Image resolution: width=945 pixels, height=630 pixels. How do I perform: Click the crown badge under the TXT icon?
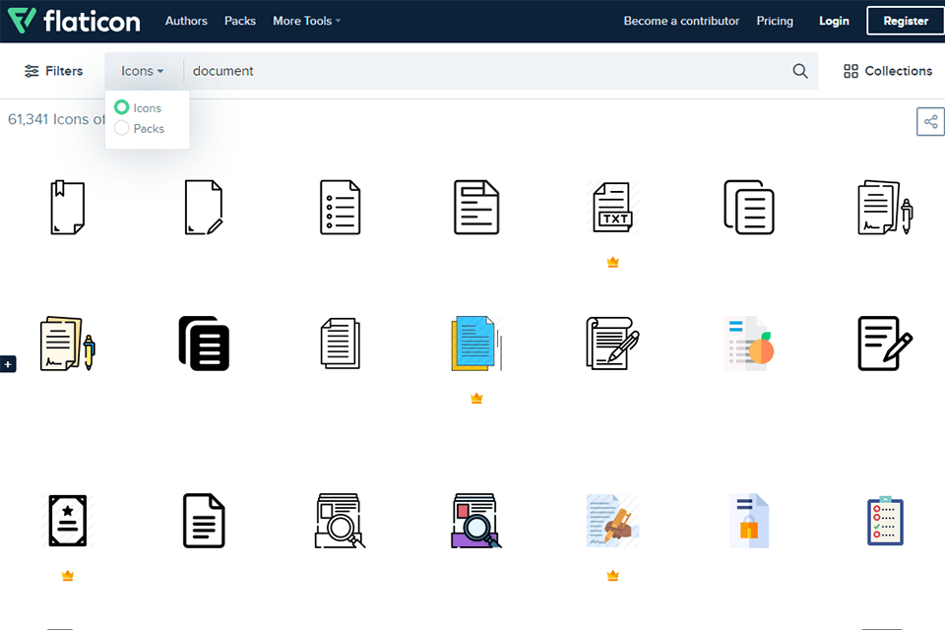(x=612, y=262)
